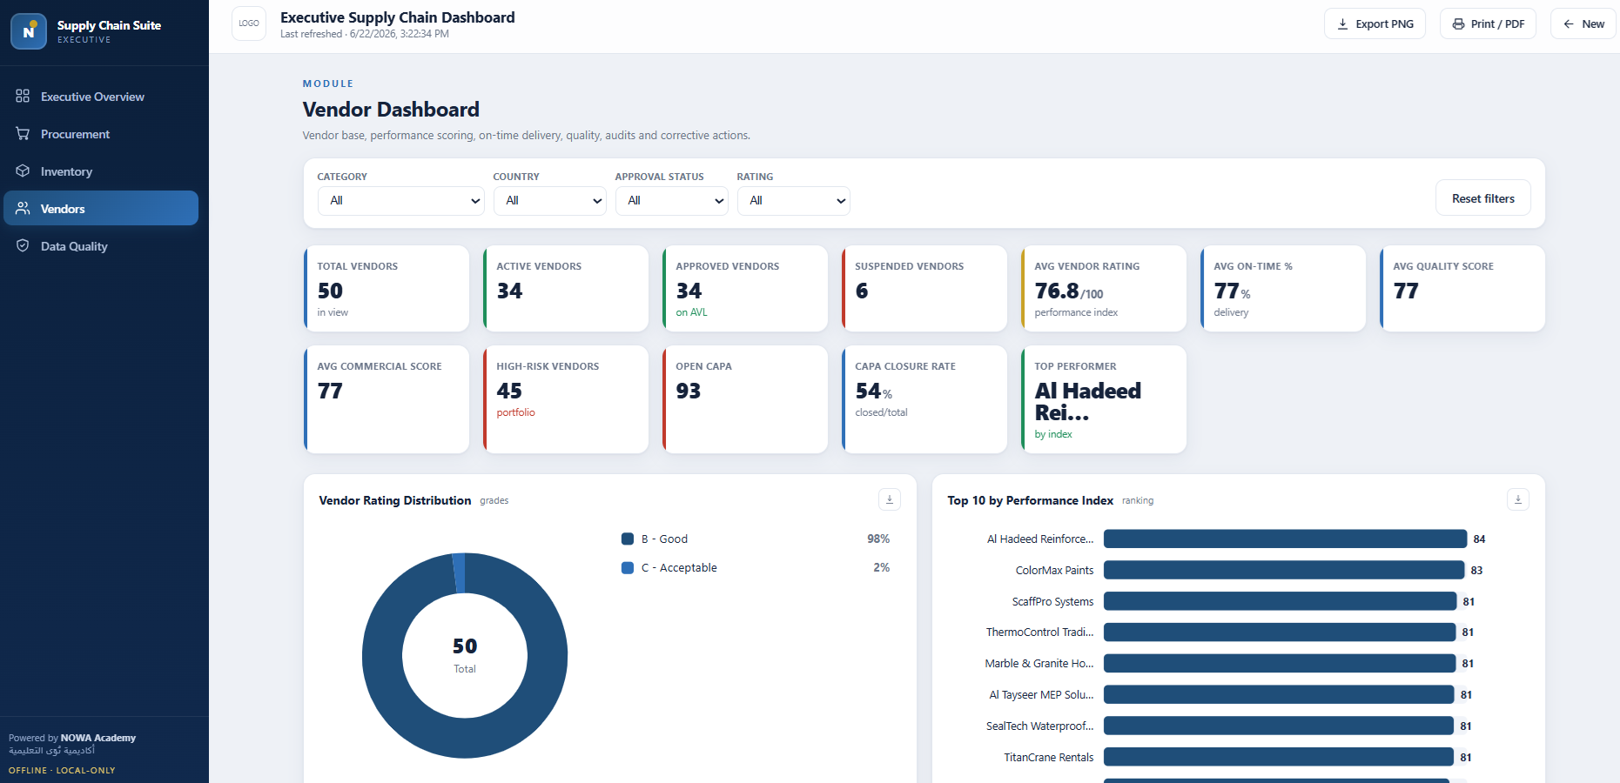Click the Avg Vendor Rating card
The height and width of the screenshot is (783, 1620).
pyautogui.click(x=1104, y=288)
